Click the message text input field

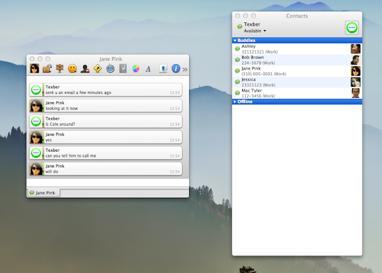pos(107,182)
